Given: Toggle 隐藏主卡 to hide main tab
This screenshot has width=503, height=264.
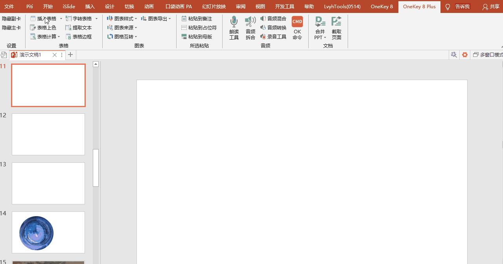Looking at the screenshot, I should click(x=11, y=27).
